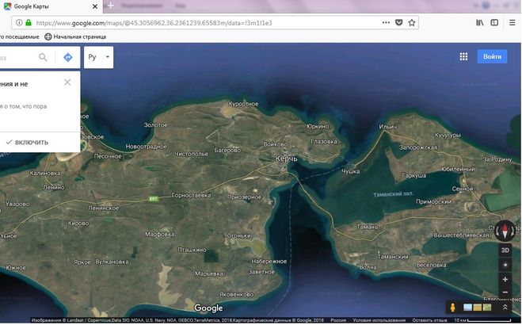
Task: Open directions with the blue arrow icon
Action: (67, 57)
